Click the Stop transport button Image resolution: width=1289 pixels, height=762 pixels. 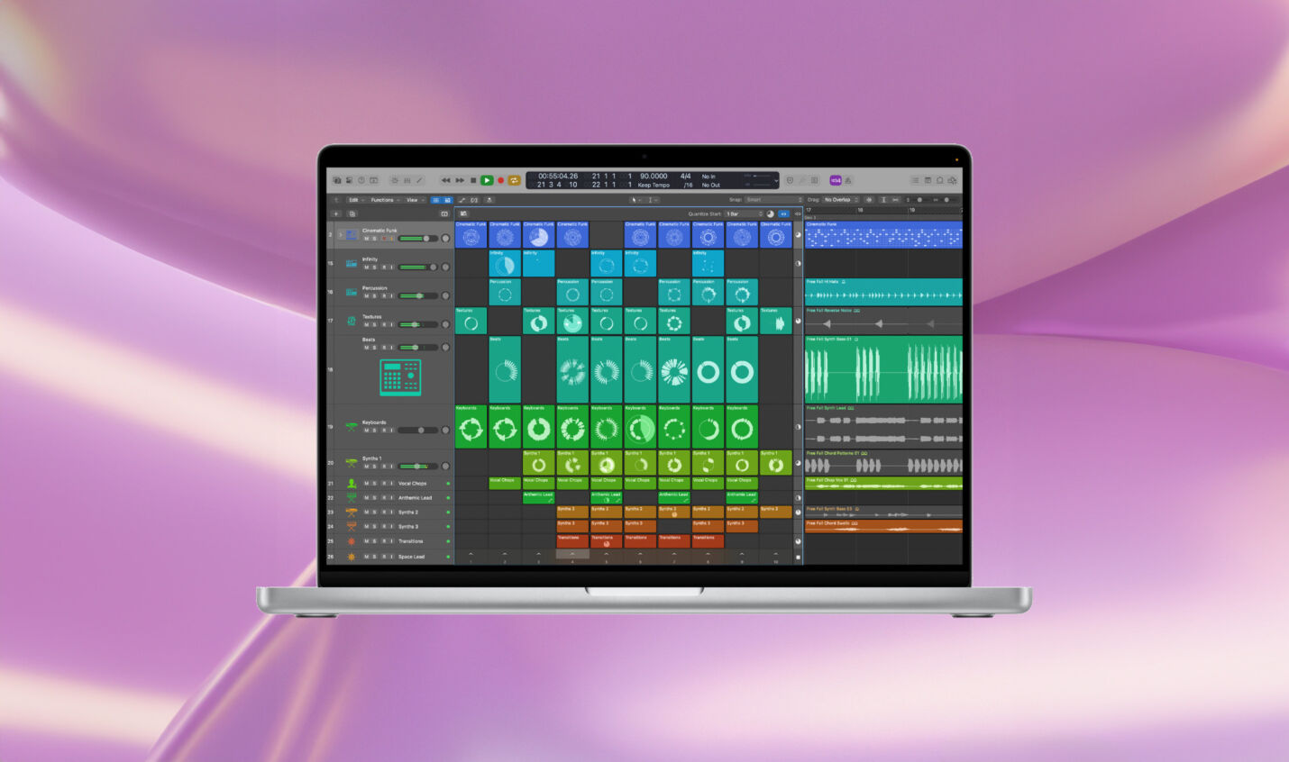(x=473, y=180)
